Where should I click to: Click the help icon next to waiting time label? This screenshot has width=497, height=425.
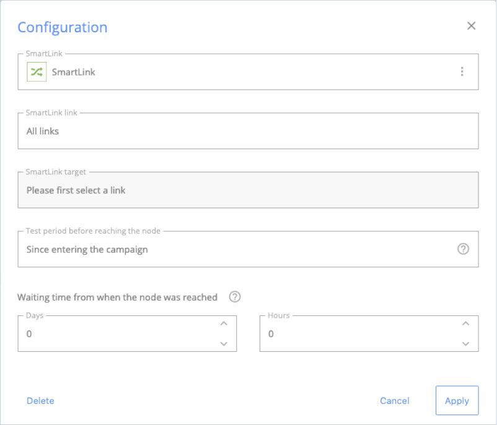click(x=234, y=297)
